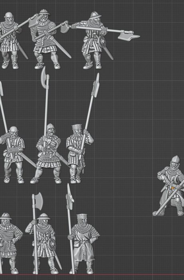This screenshot has width=184, height=280.
Task: Select the middle-row soldier raising the tall axe
Action: (48, 154)
